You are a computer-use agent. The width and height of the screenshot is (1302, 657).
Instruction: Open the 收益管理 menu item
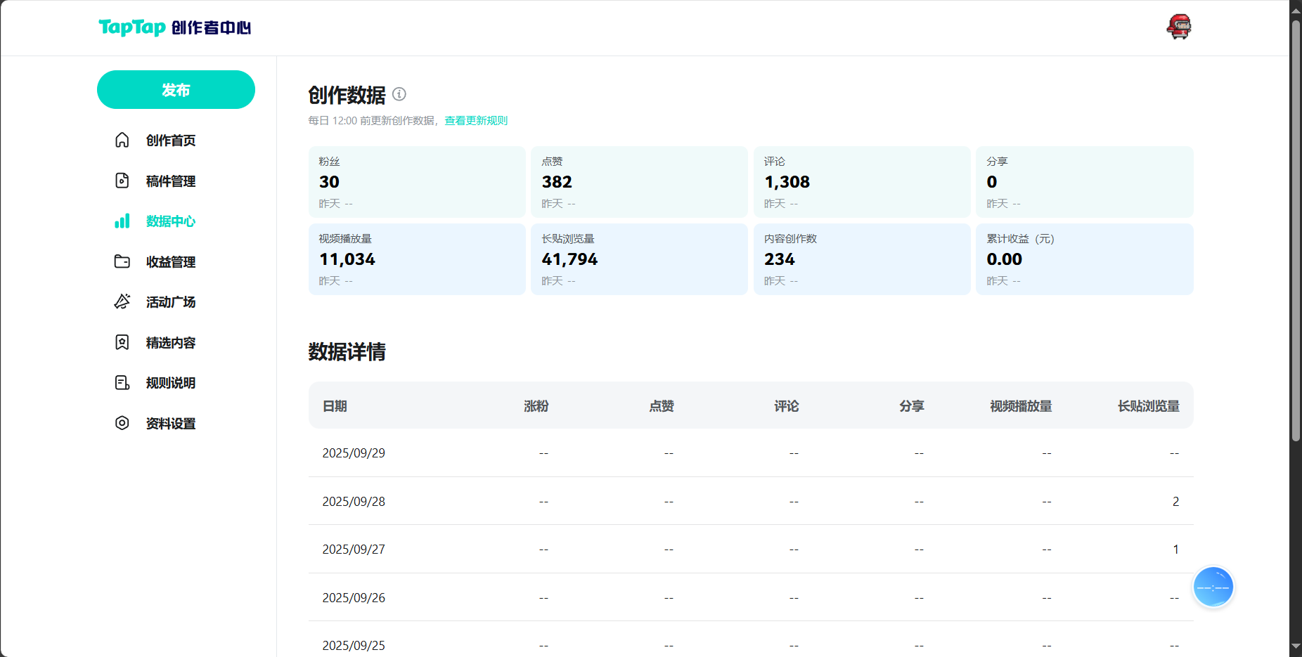pyautogui.click(x=171, y=262)
